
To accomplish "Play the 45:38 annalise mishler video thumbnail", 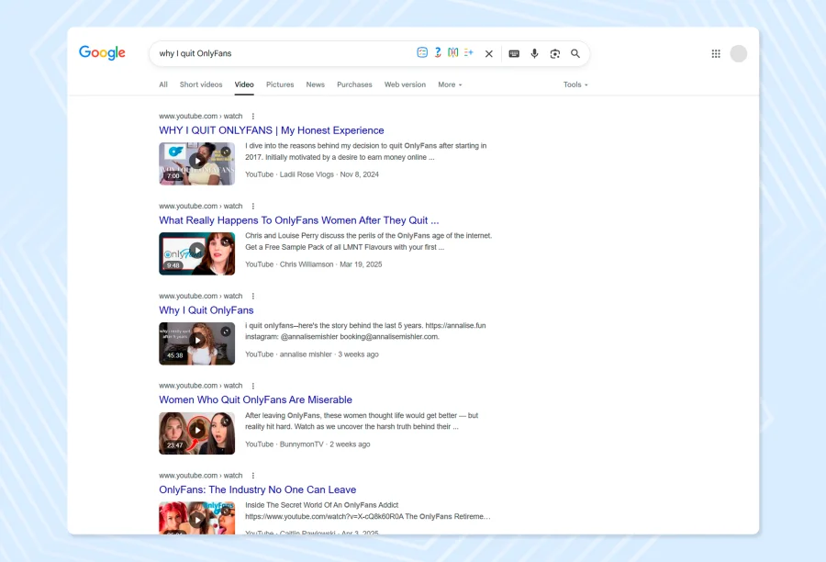I will (196, 342).
